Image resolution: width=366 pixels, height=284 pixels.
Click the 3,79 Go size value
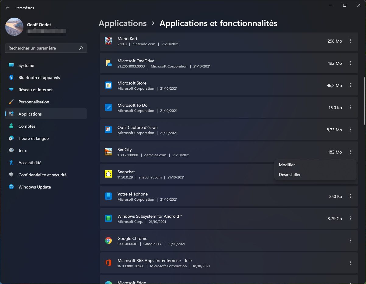[335, 219]
